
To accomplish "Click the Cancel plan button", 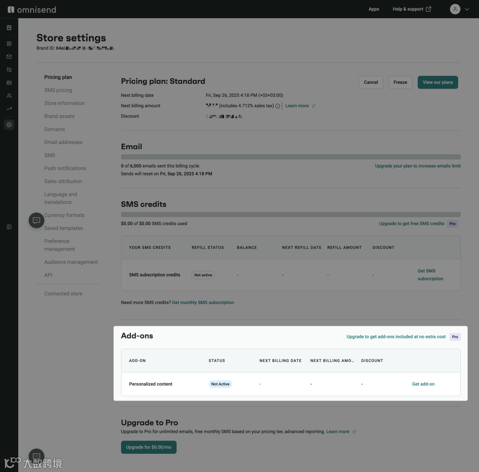I will (x=370, y=82).
